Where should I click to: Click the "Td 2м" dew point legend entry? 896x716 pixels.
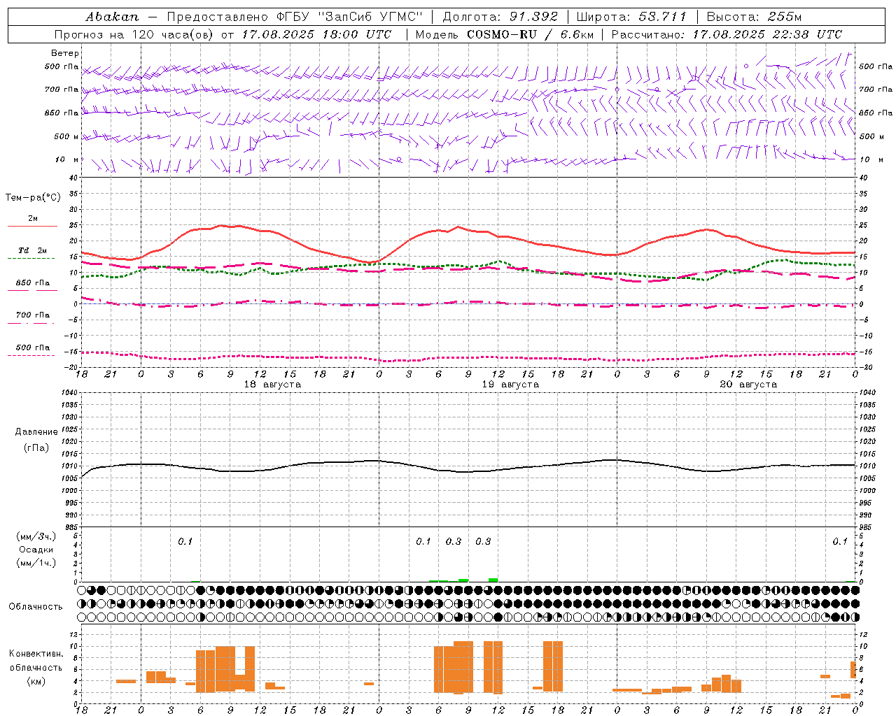coord(33,250)
